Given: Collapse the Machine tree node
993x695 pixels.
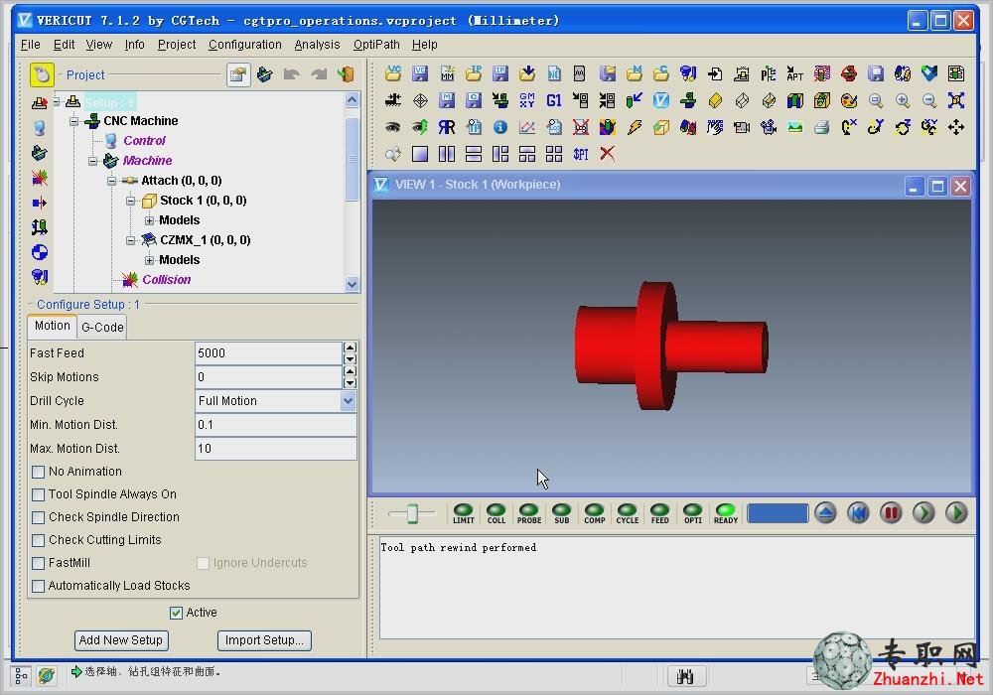Looking at the screenshot, I should click(x=93, y=161).
